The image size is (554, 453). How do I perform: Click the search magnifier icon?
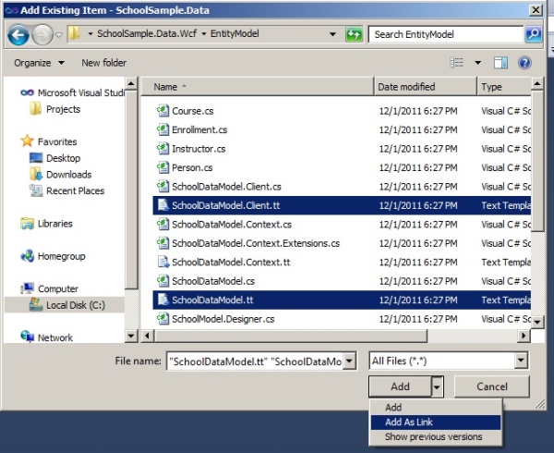[x=533, y=34]
